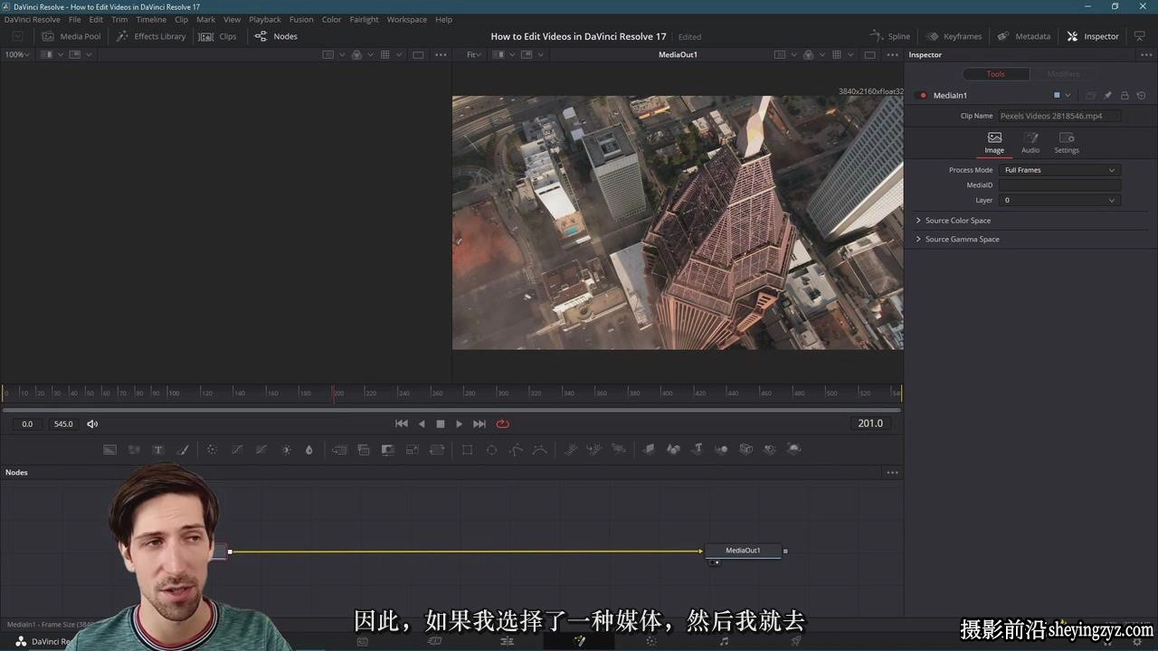Image resolution: width=1158 pixels, height=651 pixels.
Task: Add an Ellipse mask tool
Action: coord(491,449)
